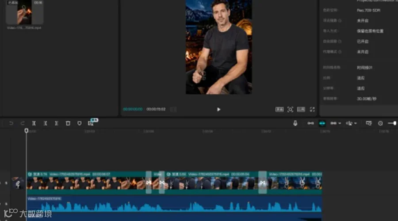Disable the highlighted auto snapping icon
Viewport: 398px width, 221px height.
tap(322, 123)
